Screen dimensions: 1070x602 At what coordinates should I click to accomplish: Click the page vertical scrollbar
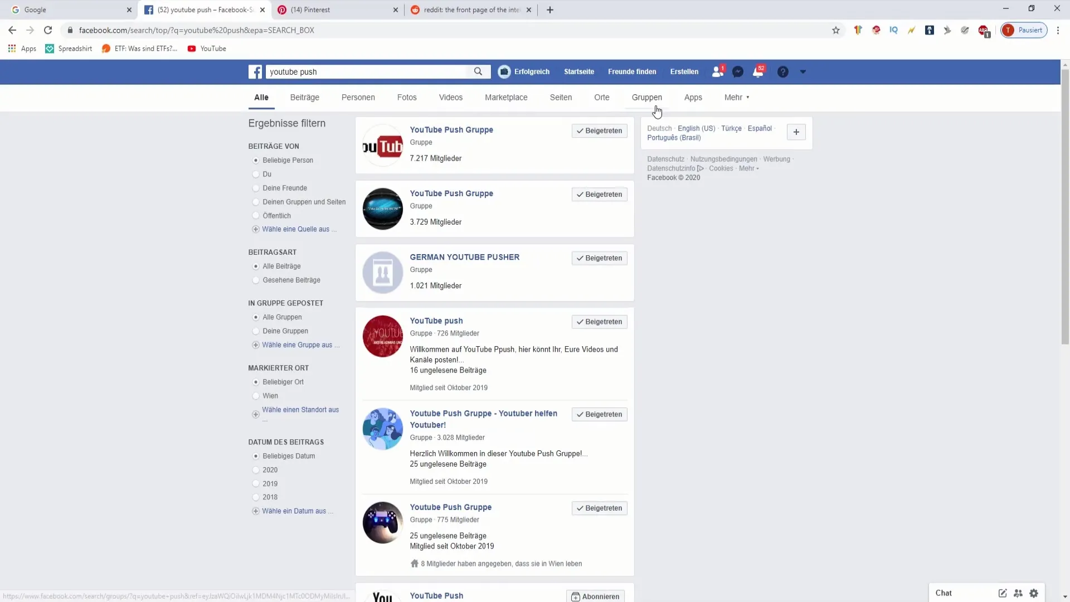(x=1065, y=206)
